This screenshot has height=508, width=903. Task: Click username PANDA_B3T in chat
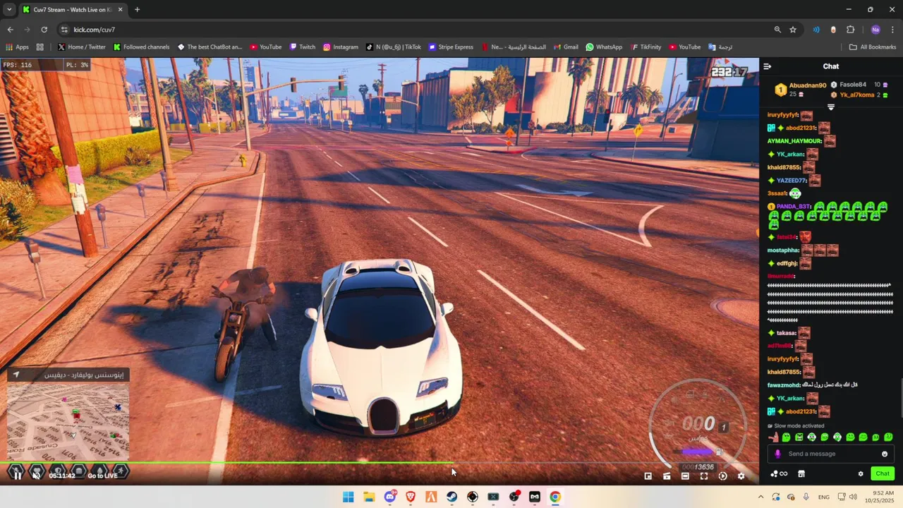[x=794, y=207]
